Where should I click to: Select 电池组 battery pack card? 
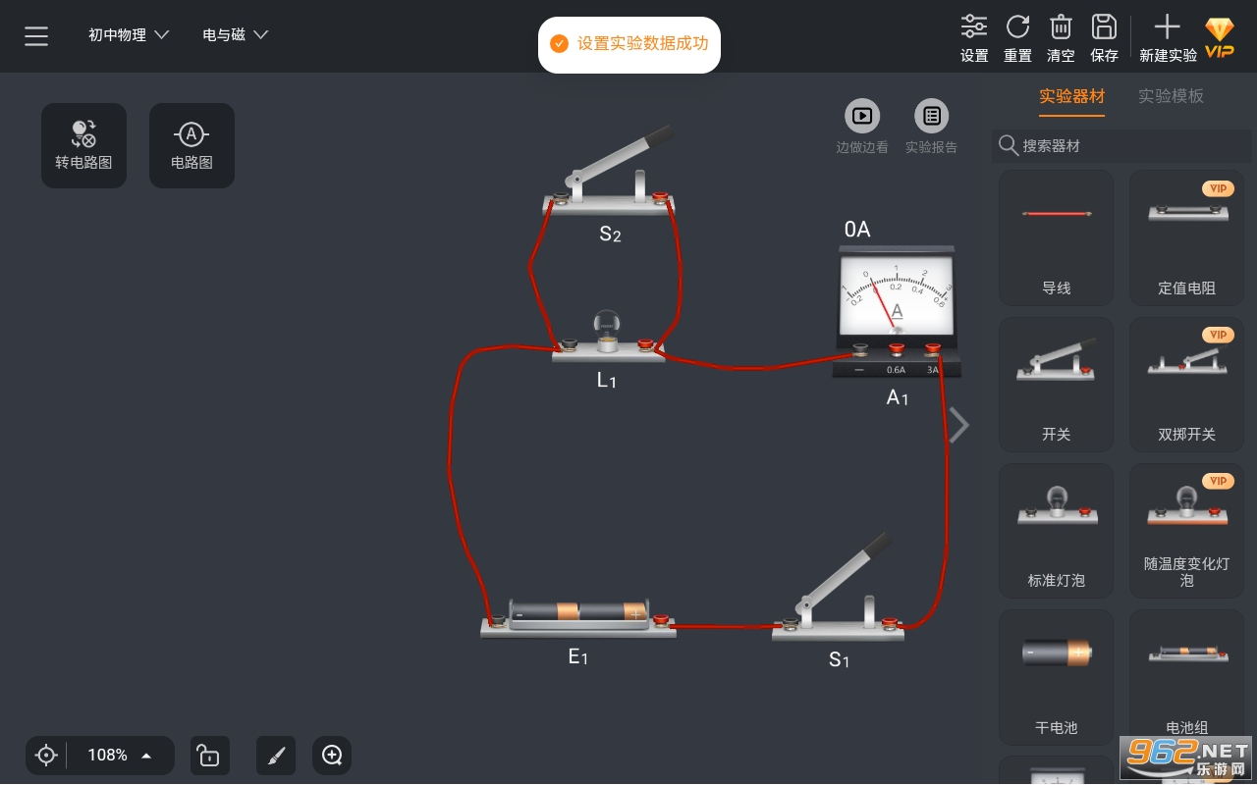coord(1186,677)
